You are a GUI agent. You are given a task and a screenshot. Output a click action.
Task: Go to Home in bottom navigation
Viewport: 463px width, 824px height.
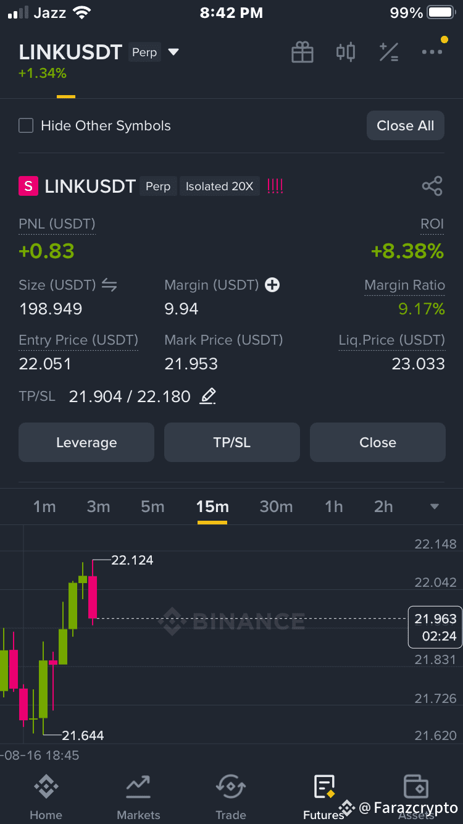(x=46, y=797)
